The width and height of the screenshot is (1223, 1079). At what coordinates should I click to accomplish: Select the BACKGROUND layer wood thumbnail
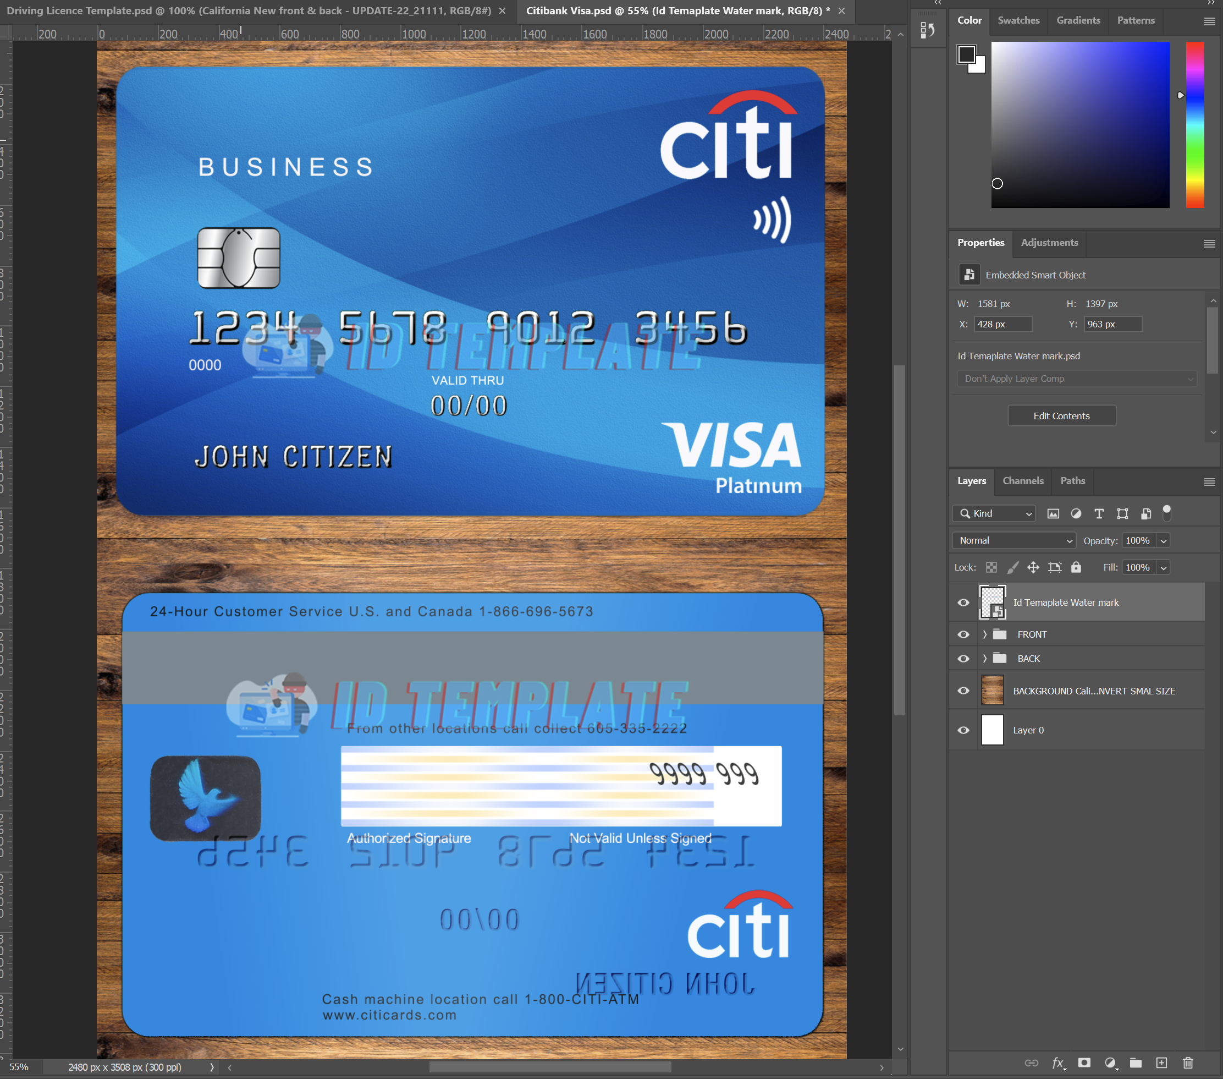[x=993, y=691]
